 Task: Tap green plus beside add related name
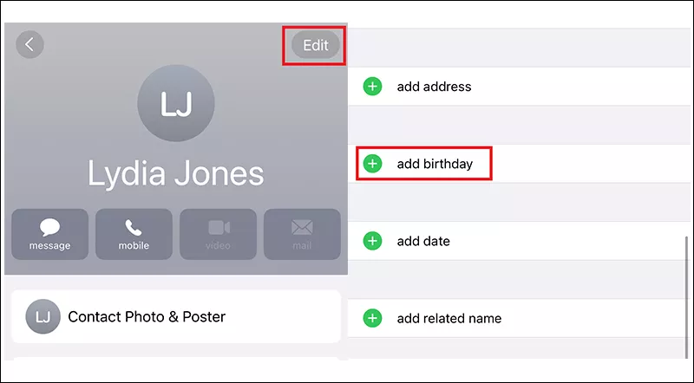[x=372, y=318]
